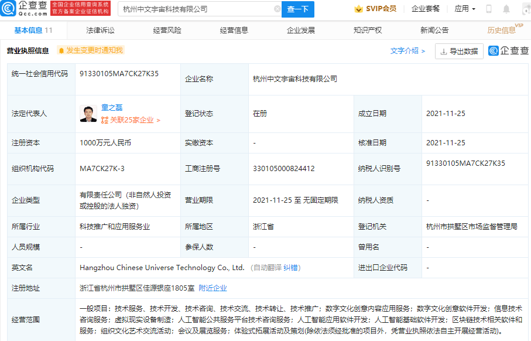This screenshot has height=341, width=531.
Task: Select 杭州市拱墅区市场监督管理局 registration authority
Action: [472, 226]
